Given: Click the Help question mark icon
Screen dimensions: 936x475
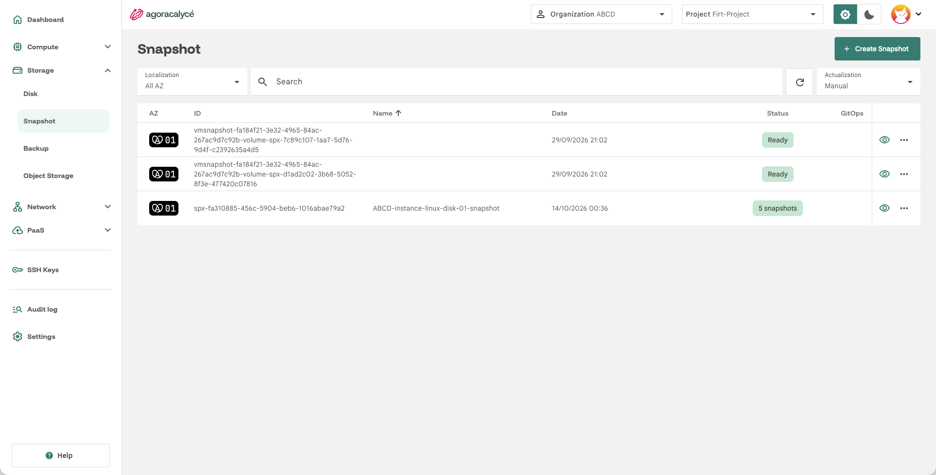Looking at the screenshot, I should point(49,455).
